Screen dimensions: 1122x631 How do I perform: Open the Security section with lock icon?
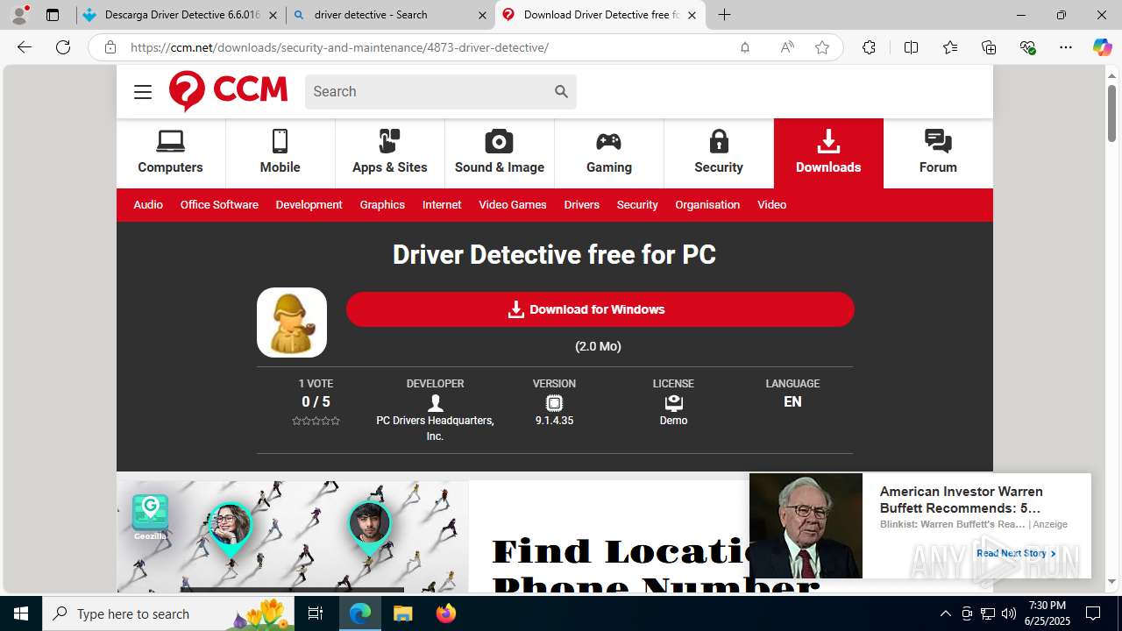coord(718,152)
